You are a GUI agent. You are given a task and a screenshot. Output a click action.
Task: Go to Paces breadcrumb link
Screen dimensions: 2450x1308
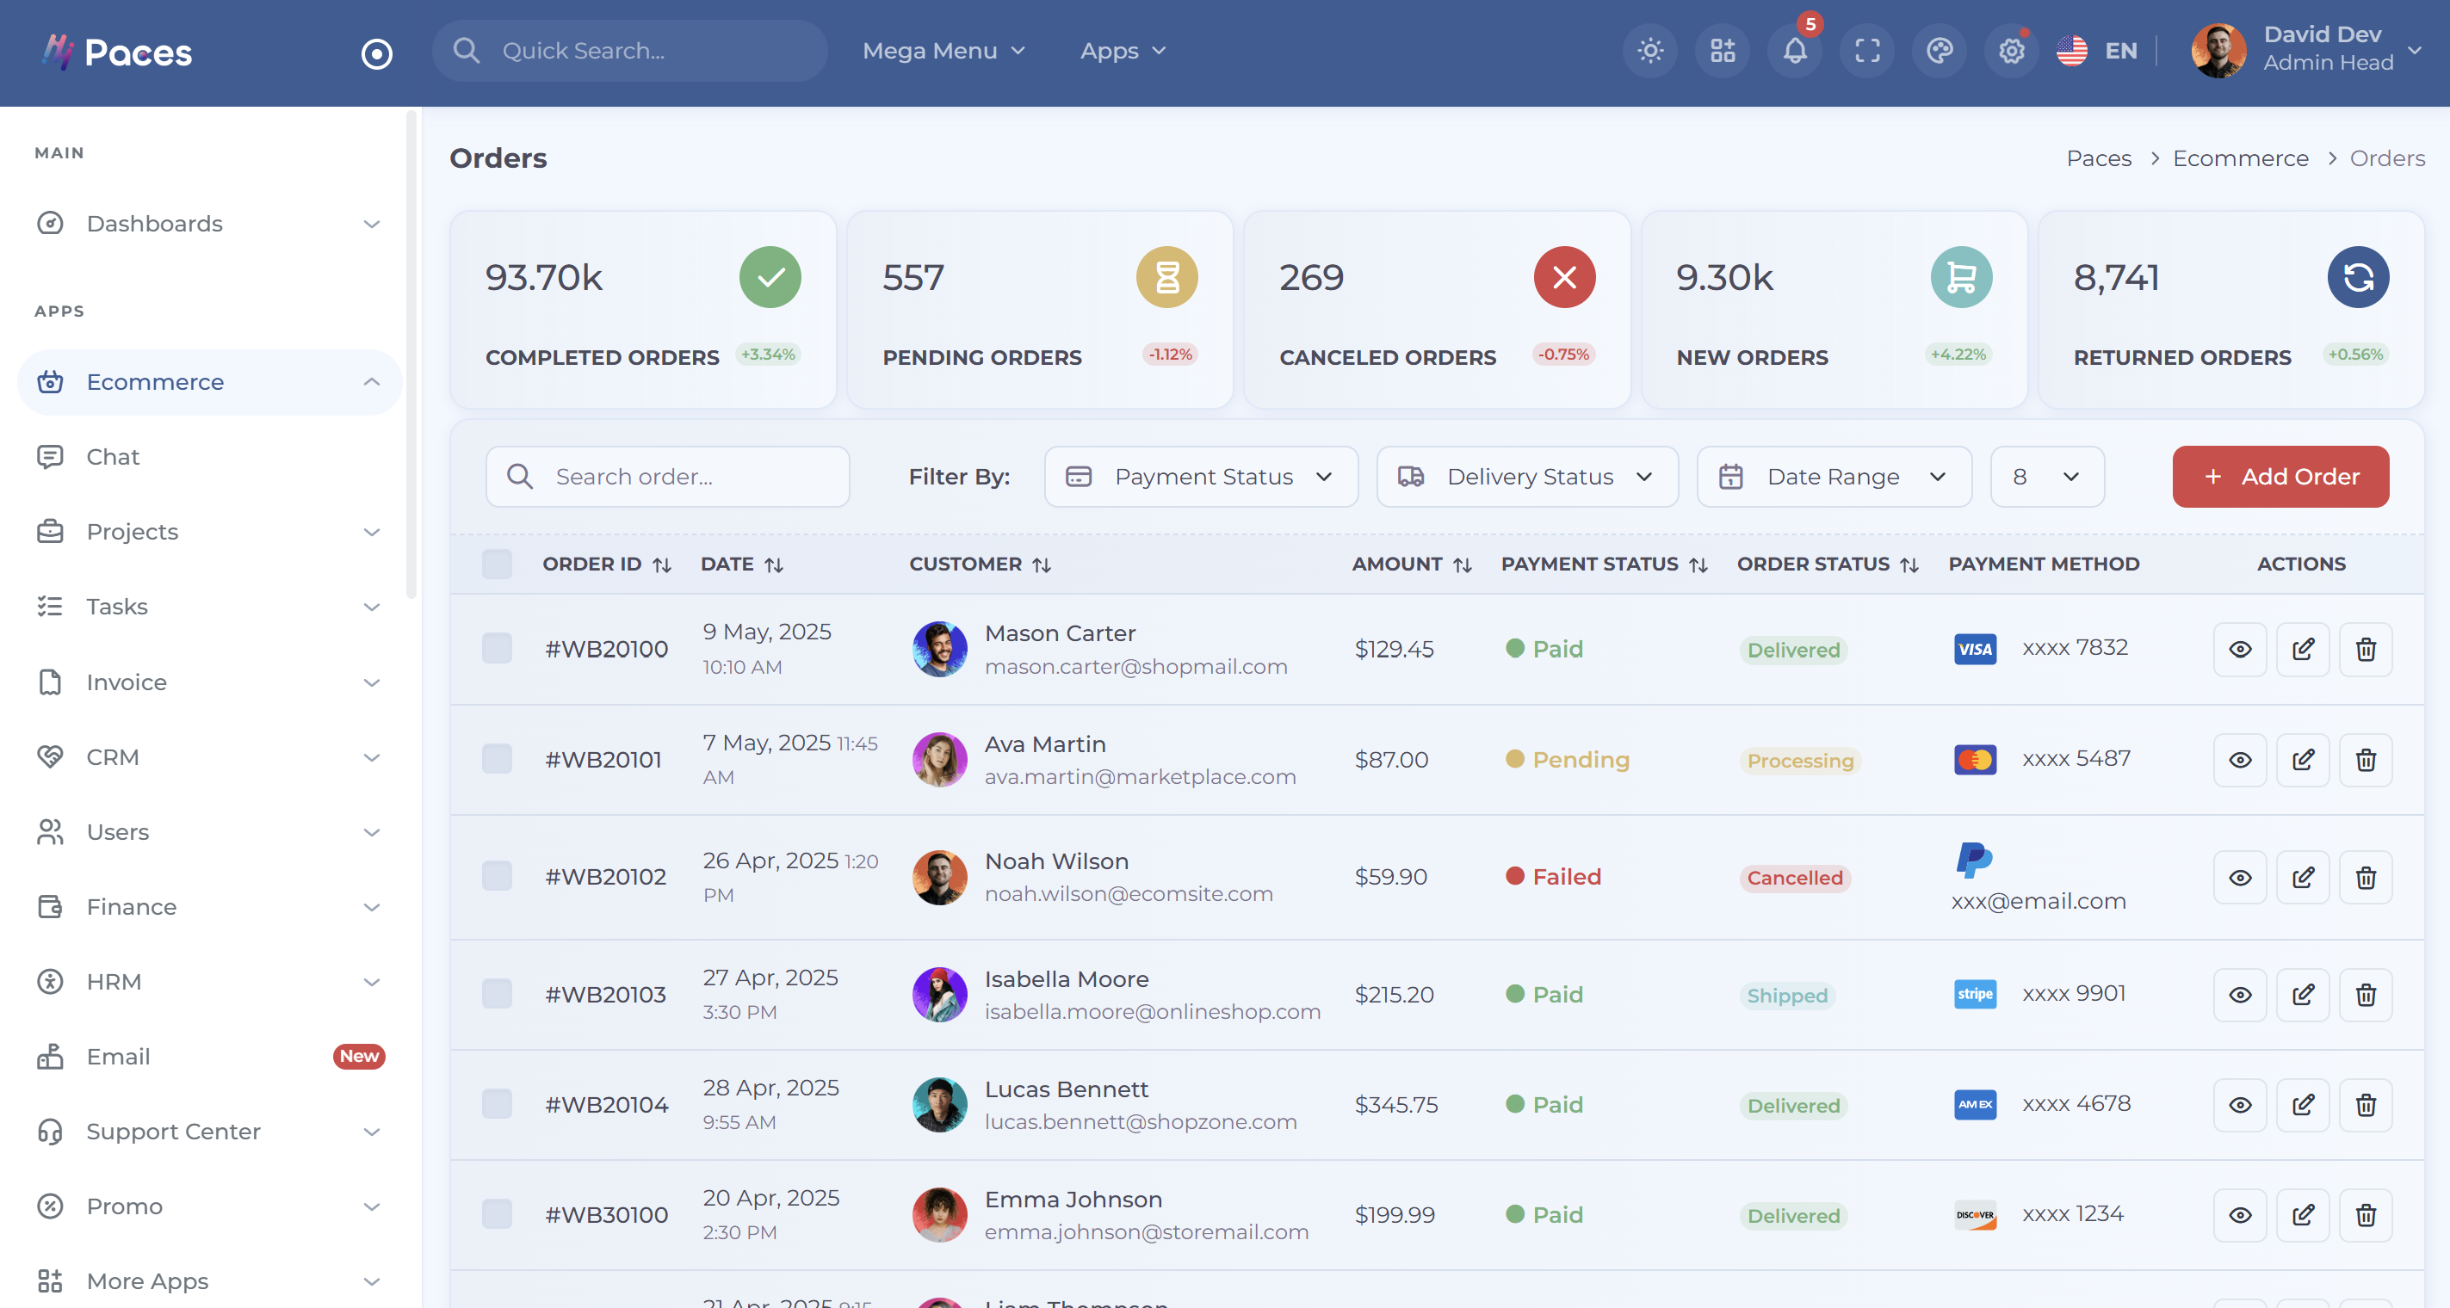point(2098,157)
